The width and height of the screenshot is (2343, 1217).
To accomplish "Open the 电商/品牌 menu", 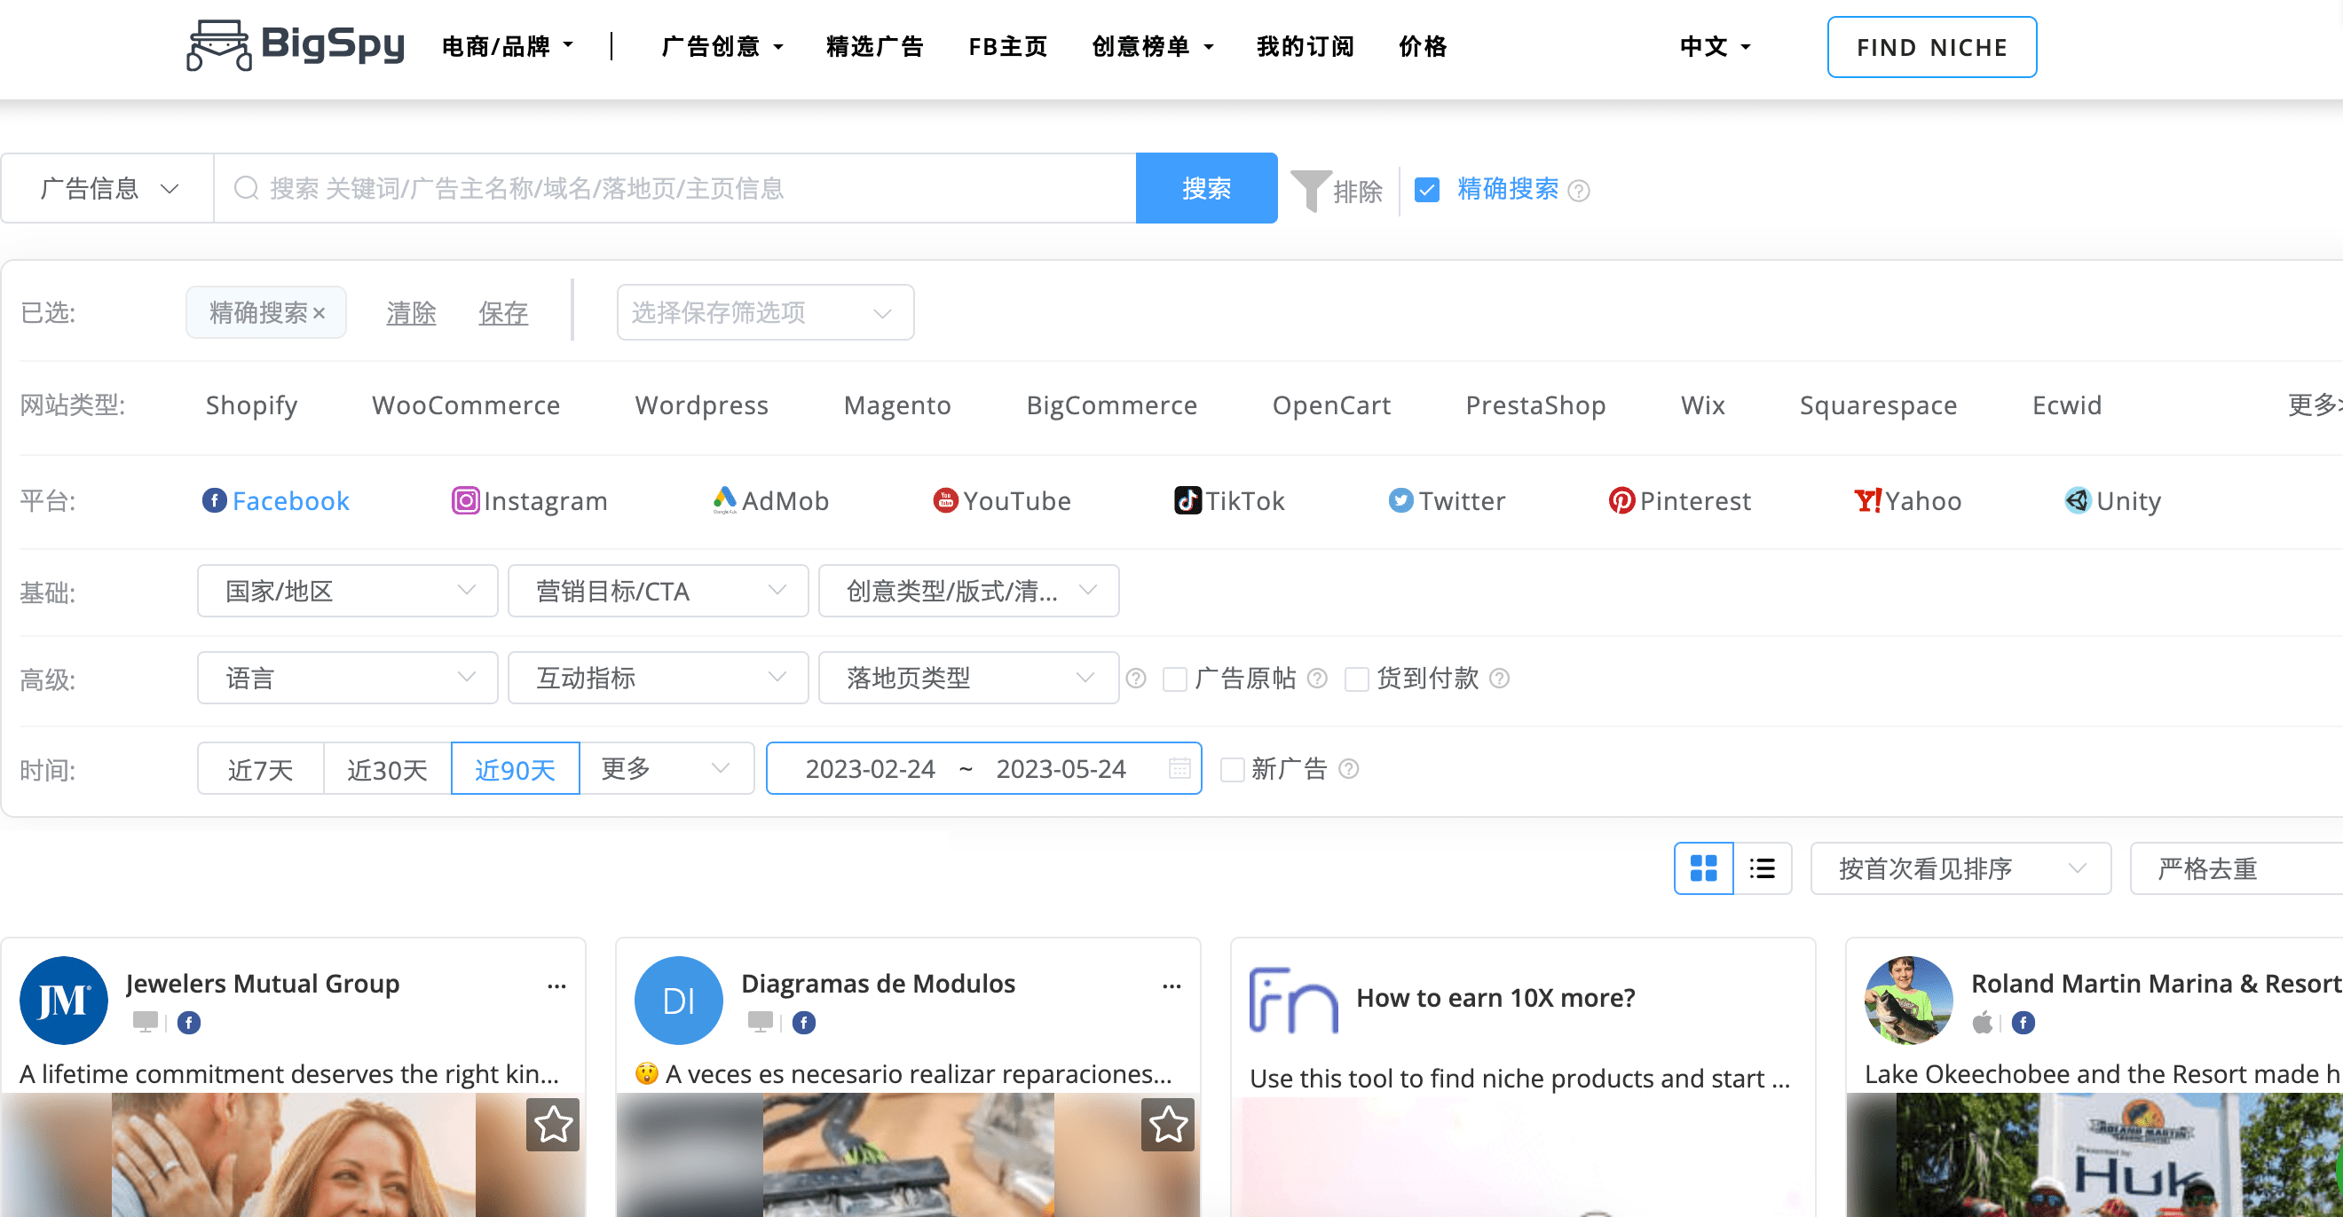I will 507,46.
